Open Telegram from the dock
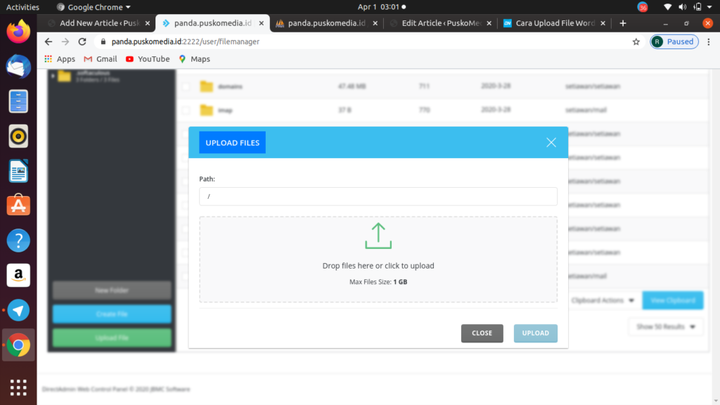This screenshot has width=720, height=405. (18, 310)
